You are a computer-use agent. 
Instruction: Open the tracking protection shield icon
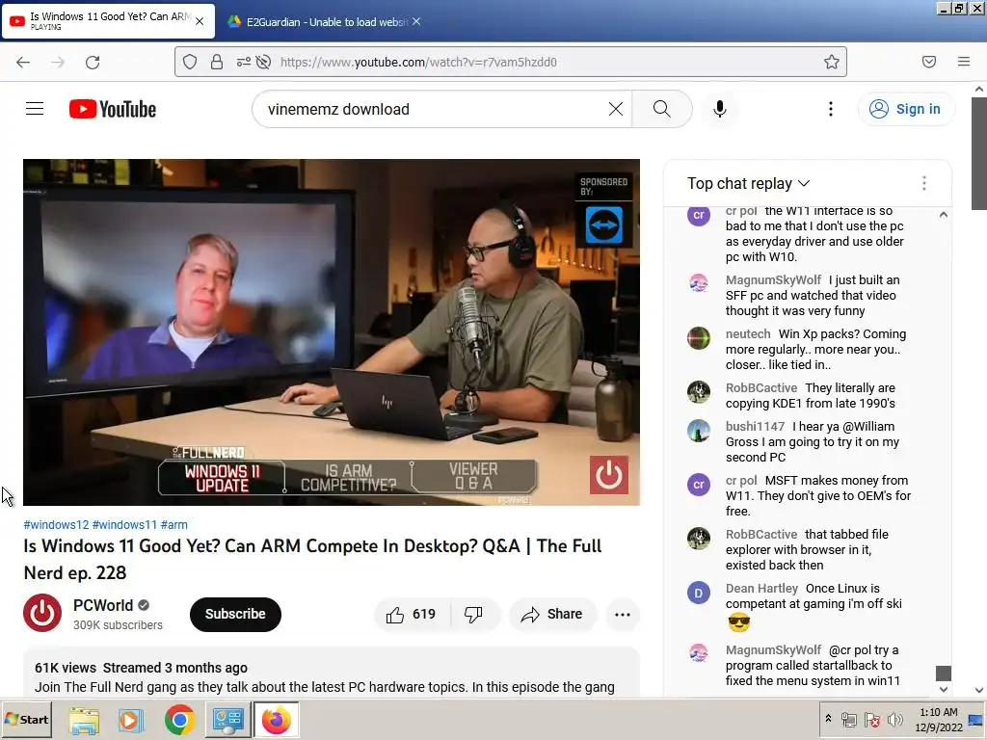coord(190,62)
